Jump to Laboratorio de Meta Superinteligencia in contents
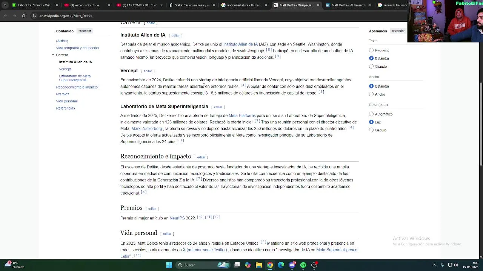Viewport: 483px width, 271px height. [x=75, y=78]
